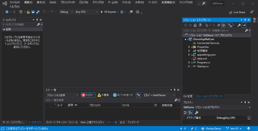Click the Open File folder icon

pos(28,12)
